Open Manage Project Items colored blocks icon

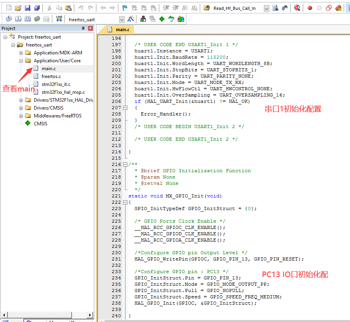point(143,19)
